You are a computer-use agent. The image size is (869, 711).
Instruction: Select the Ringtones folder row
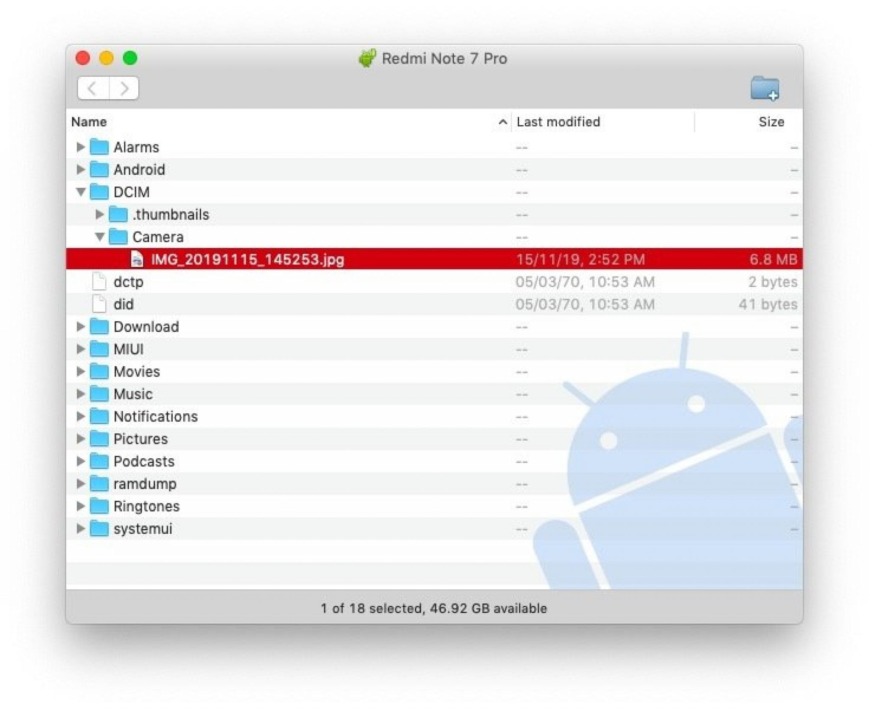[146, 506]
